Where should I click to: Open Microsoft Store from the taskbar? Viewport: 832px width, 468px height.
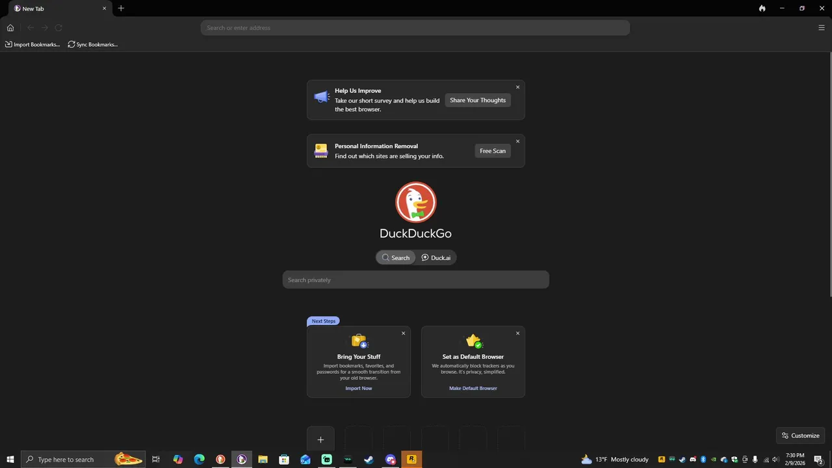click(284, 460)
